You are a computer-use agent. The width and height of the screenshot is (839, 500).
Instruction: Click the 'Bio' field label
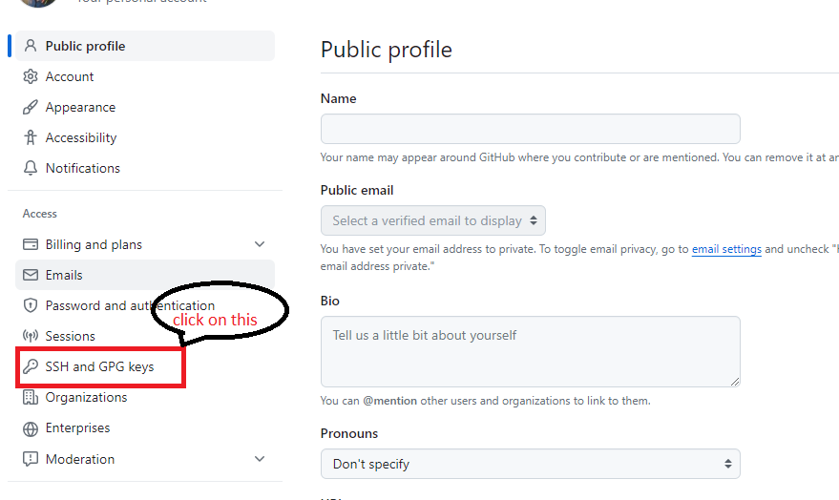329,301
